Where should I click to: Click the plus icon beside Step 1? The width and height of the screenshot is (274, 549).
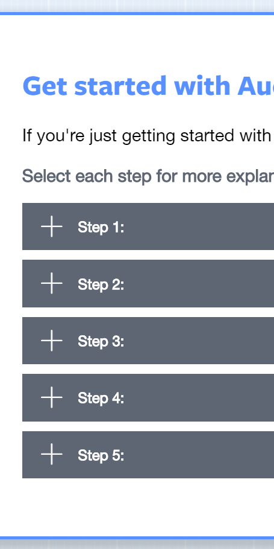[x=52, y=226]
